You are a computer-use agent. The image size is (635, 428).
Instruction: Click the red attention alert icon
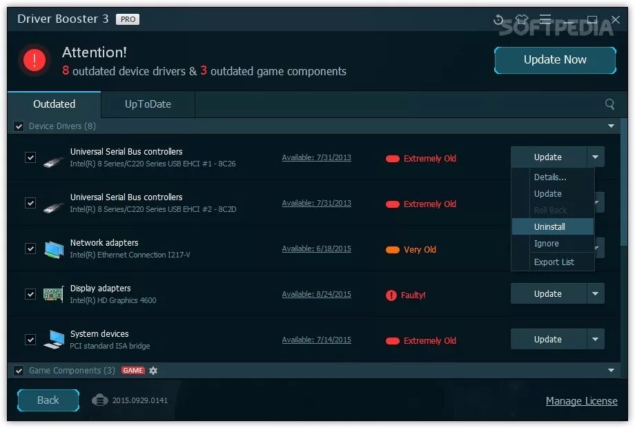click(x=35, y=60)
